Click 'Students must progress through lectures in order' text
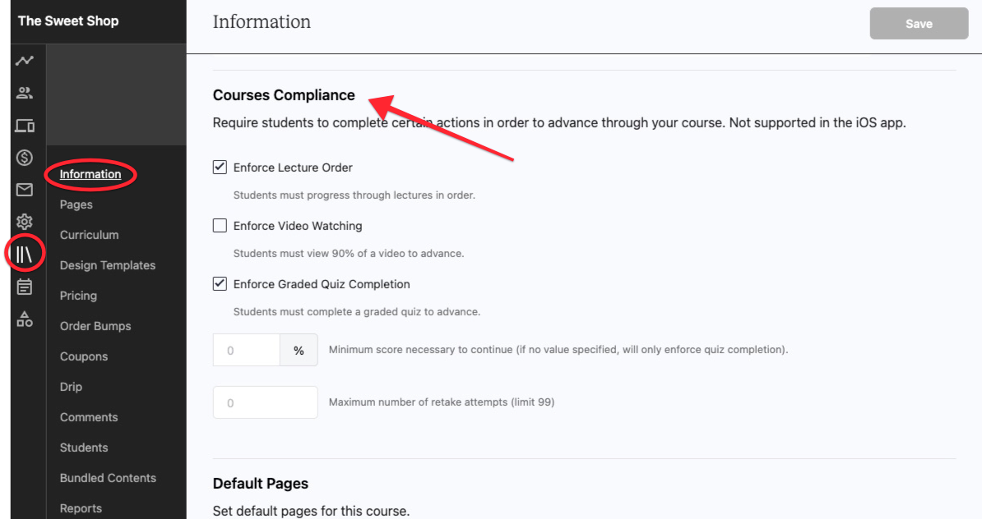 click(354, 195)
